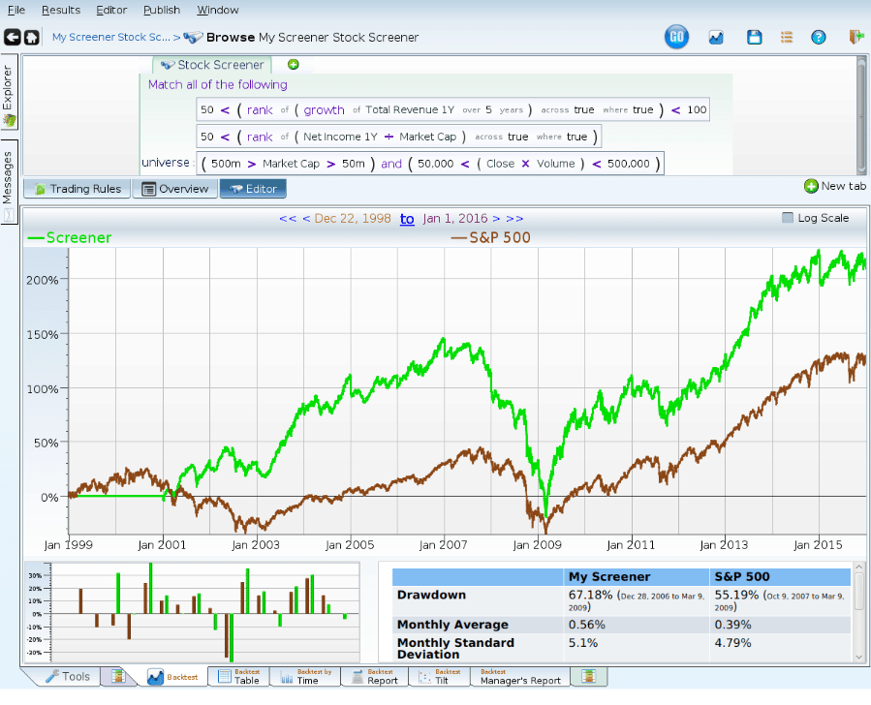Click the first rule's lower bound 50
The height and width of the screenshot is (705, 871).
207,109
